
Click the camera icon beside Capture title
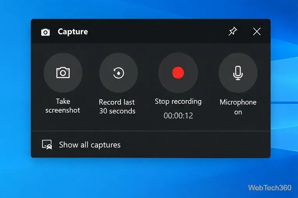[45, 32]
